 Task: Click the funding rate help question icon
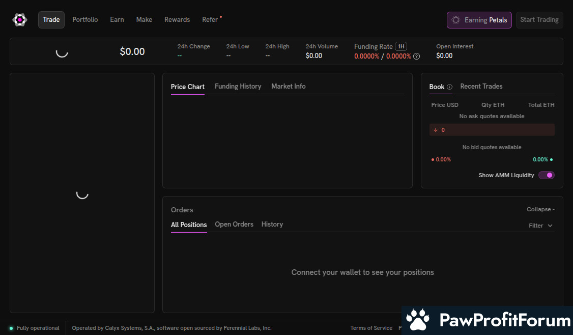tap(416, 57)
